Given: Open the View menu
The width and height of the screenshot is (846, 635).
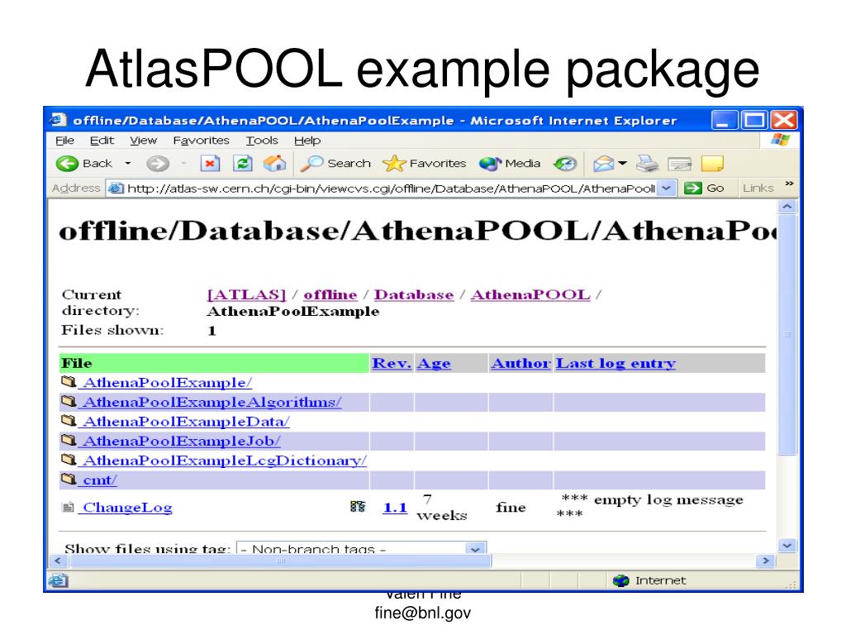Looking at the screenshot, I should click(x=144, y=141).
